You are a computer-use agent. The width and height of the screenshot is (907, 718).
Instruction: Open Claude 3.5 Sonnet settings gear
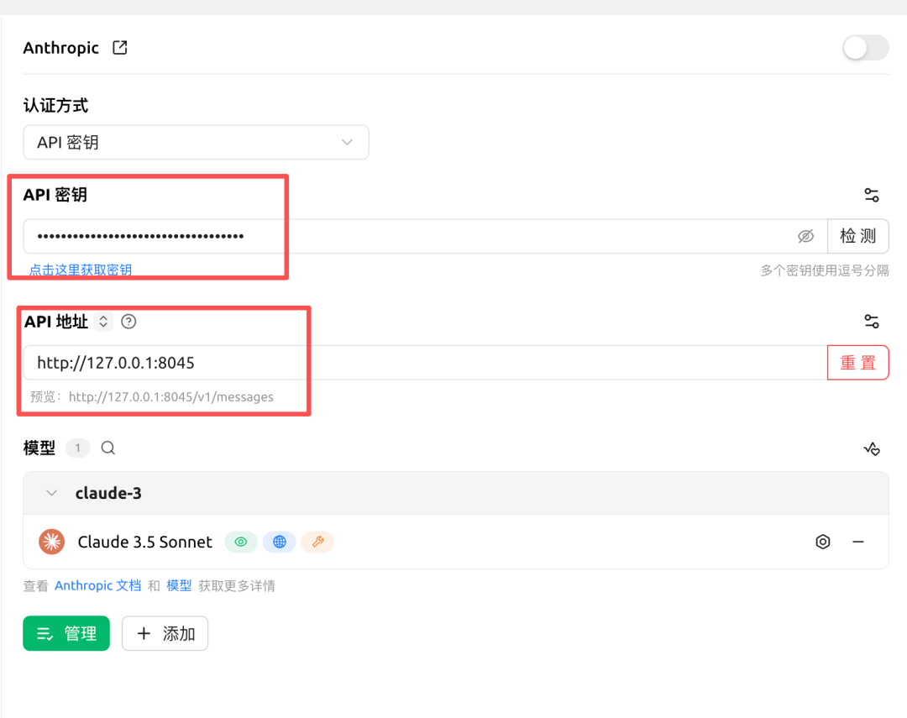coord(823,542)
